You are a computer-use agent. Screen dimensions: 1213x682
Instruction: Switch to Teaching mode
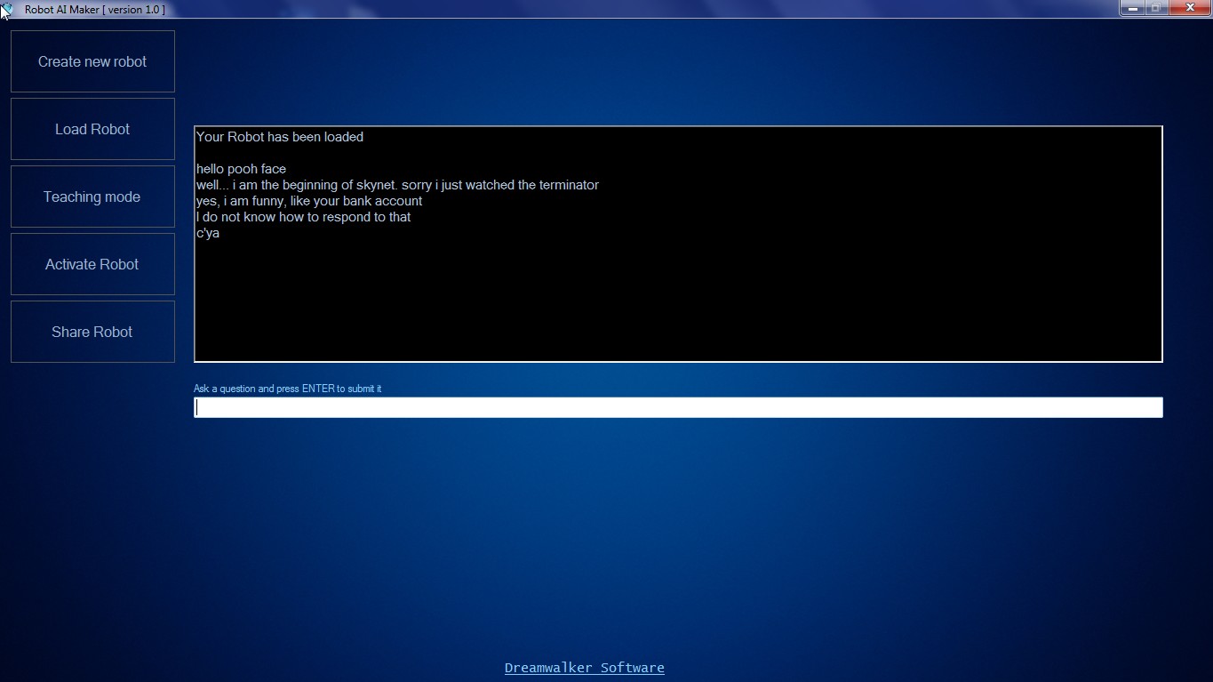92,197
